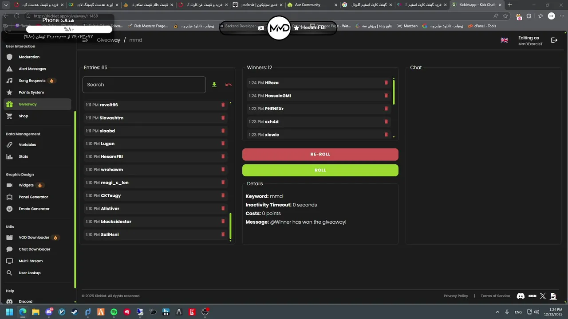Show hidden tray icons chevron

point(497,312)
